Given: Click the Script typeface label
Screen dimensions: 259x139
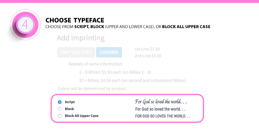Looking at the screenshot, I should coord(70,102).
